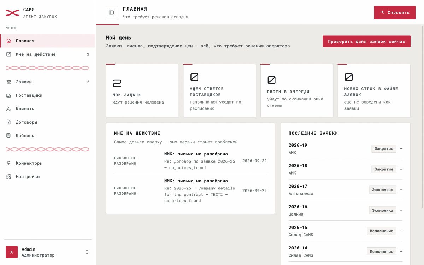Screen dimensions: 424x265
Task: Open the Шаблоны section
Action: pyautogui.click(x=48, y=136)
